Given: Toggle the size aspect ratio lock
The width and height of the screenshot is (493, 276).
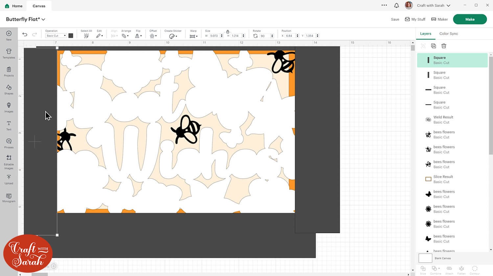Looking at the screenshot, I should point(228,32).
